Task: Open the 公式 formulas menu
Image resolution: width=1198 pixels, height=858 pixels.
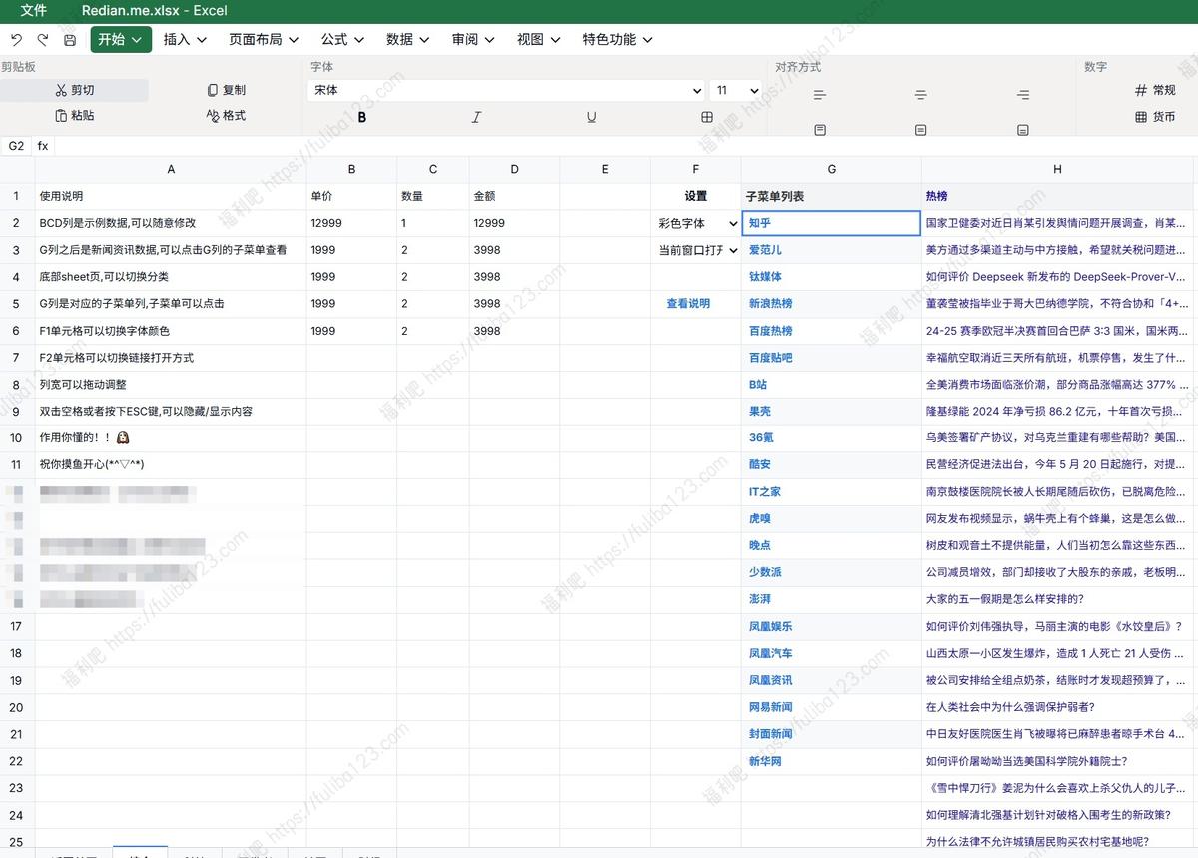Action: [x=342, y=40]
